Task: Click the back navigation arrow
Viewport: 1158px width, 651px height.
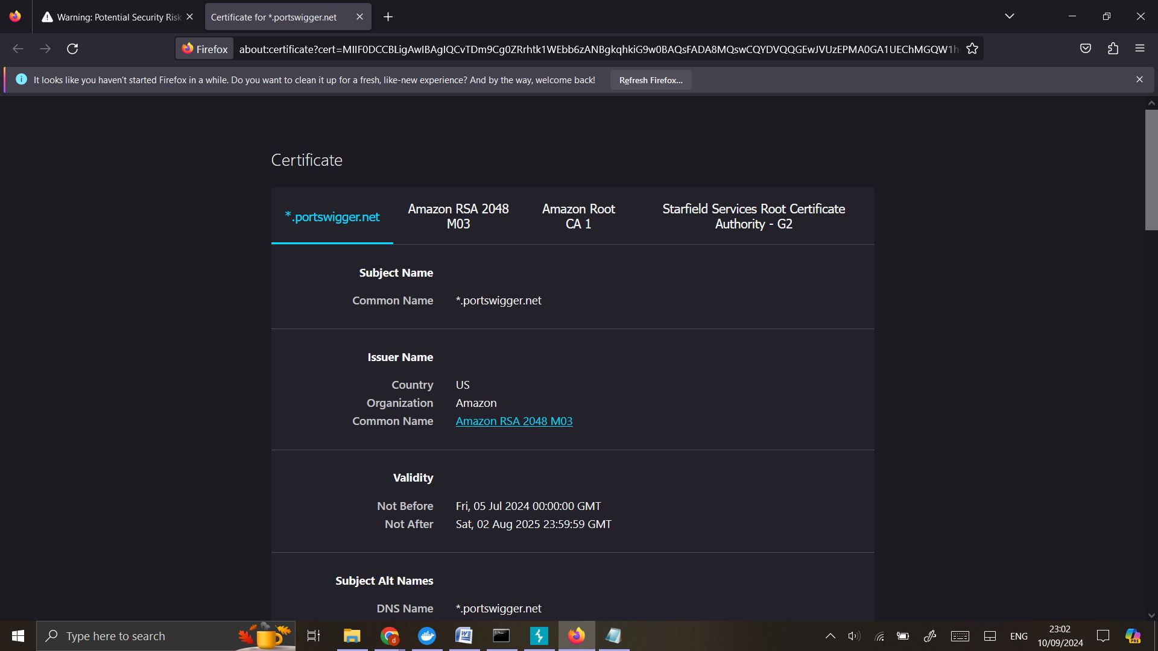Action: [x=17, y=48]
